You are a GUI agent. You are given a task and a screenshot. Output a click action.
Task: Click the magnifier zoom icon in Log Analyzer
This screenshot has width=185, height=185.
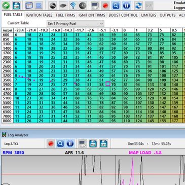(x=60, y=143)
